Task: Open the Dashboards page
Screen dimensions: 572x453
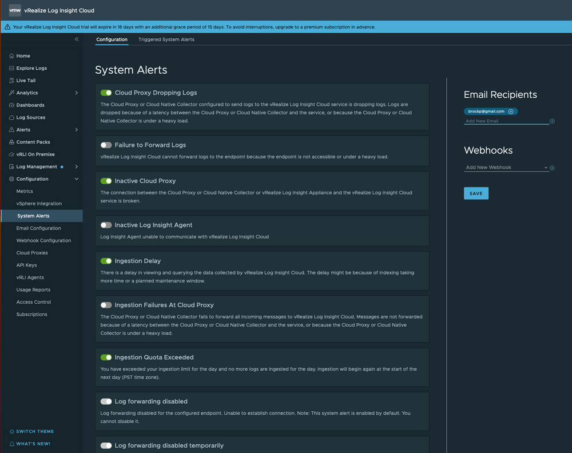Action: click(30, 105)
